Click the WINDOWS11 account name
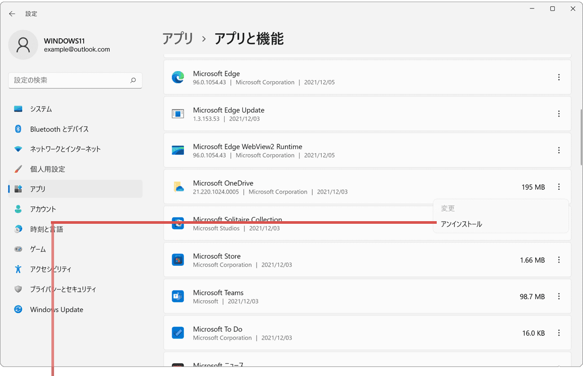Screen dimensions: 583x376 [64, 41]
